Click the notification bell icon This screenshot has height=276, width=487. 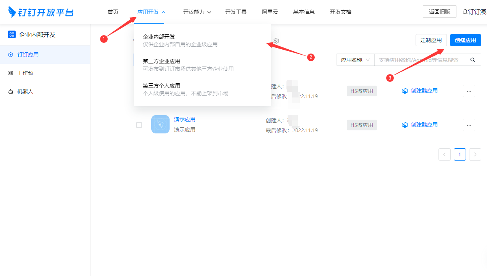pyautogui.click(x=465, y=12)
